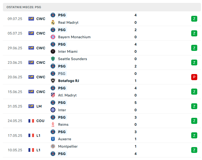Click the Bayern Monachium club crest
202x160 pixels.
tap(53, 37)
